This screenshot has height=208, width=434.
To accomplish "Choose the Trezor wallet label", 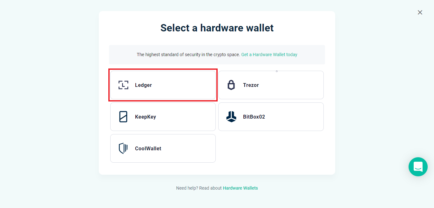I will click(x=251, y=85).
